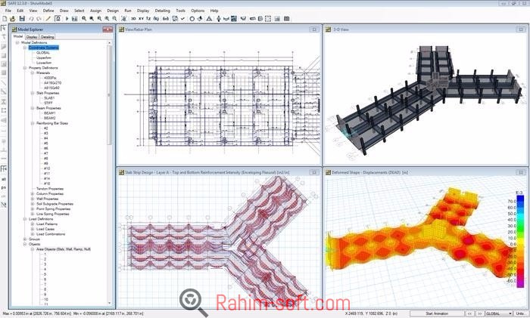Screen dimensions: 530x318
Task: Click the bottom left-toolbar crossed icon
Action: (4, 205)
